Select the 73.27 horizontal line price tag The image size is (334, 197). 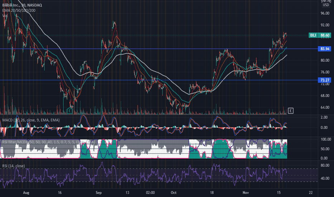[325, 80]
